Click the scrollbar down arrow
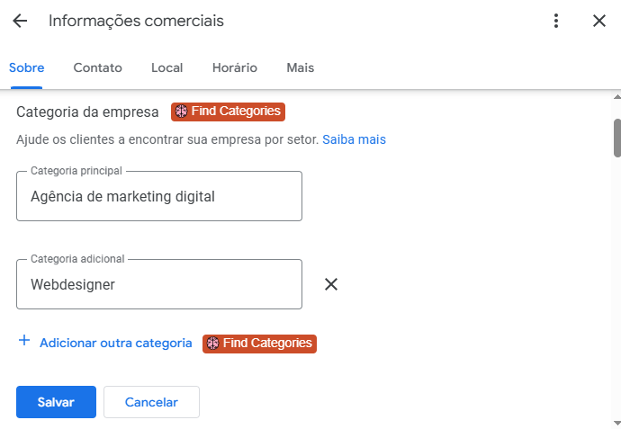 (x=616, y=423)
